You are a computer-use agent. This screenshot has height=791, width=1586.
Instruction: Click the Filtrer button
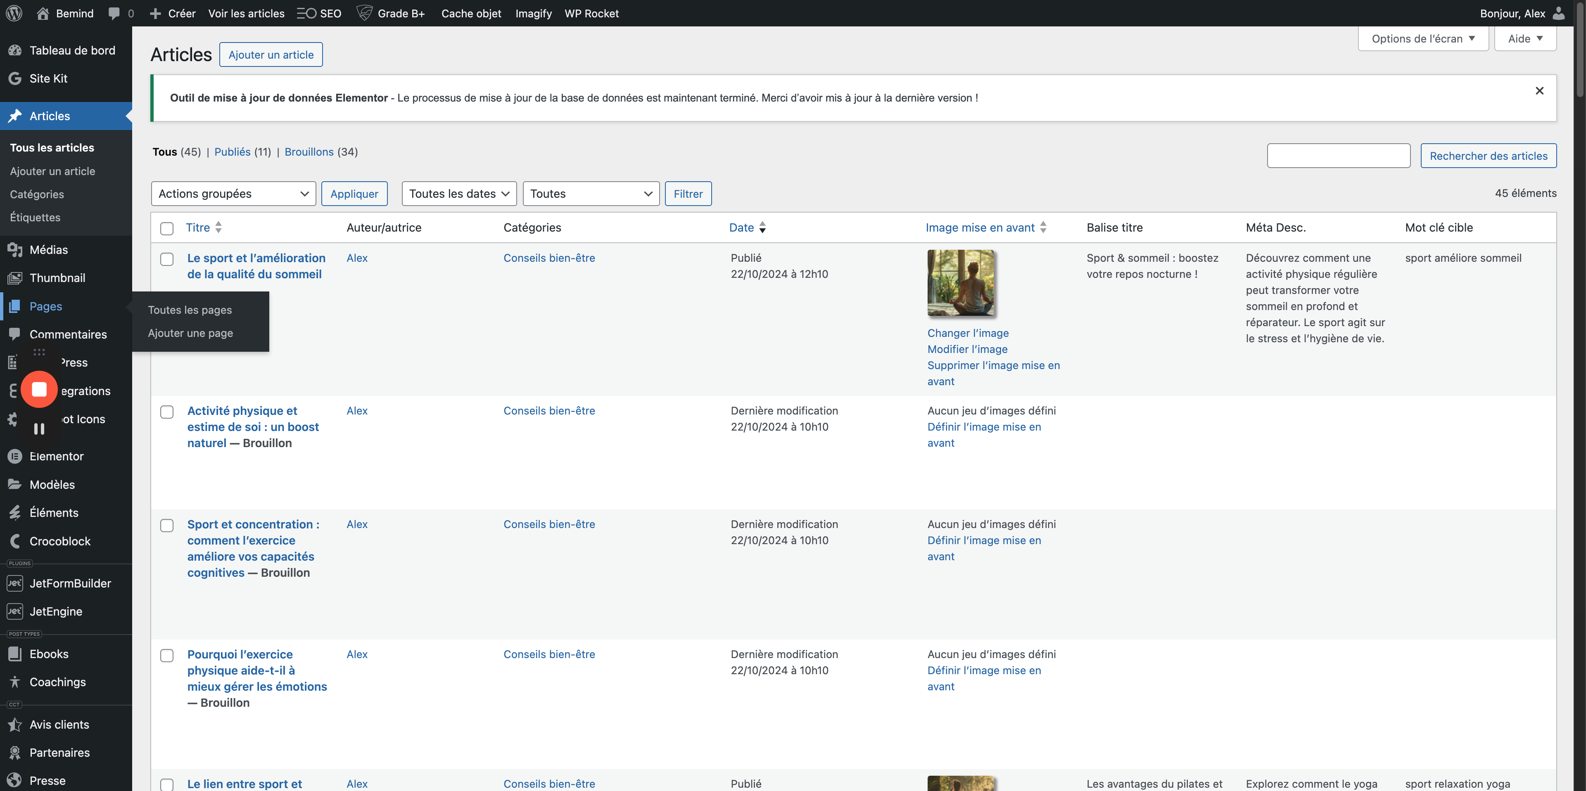pyautogui.click(x=688, y=193)
